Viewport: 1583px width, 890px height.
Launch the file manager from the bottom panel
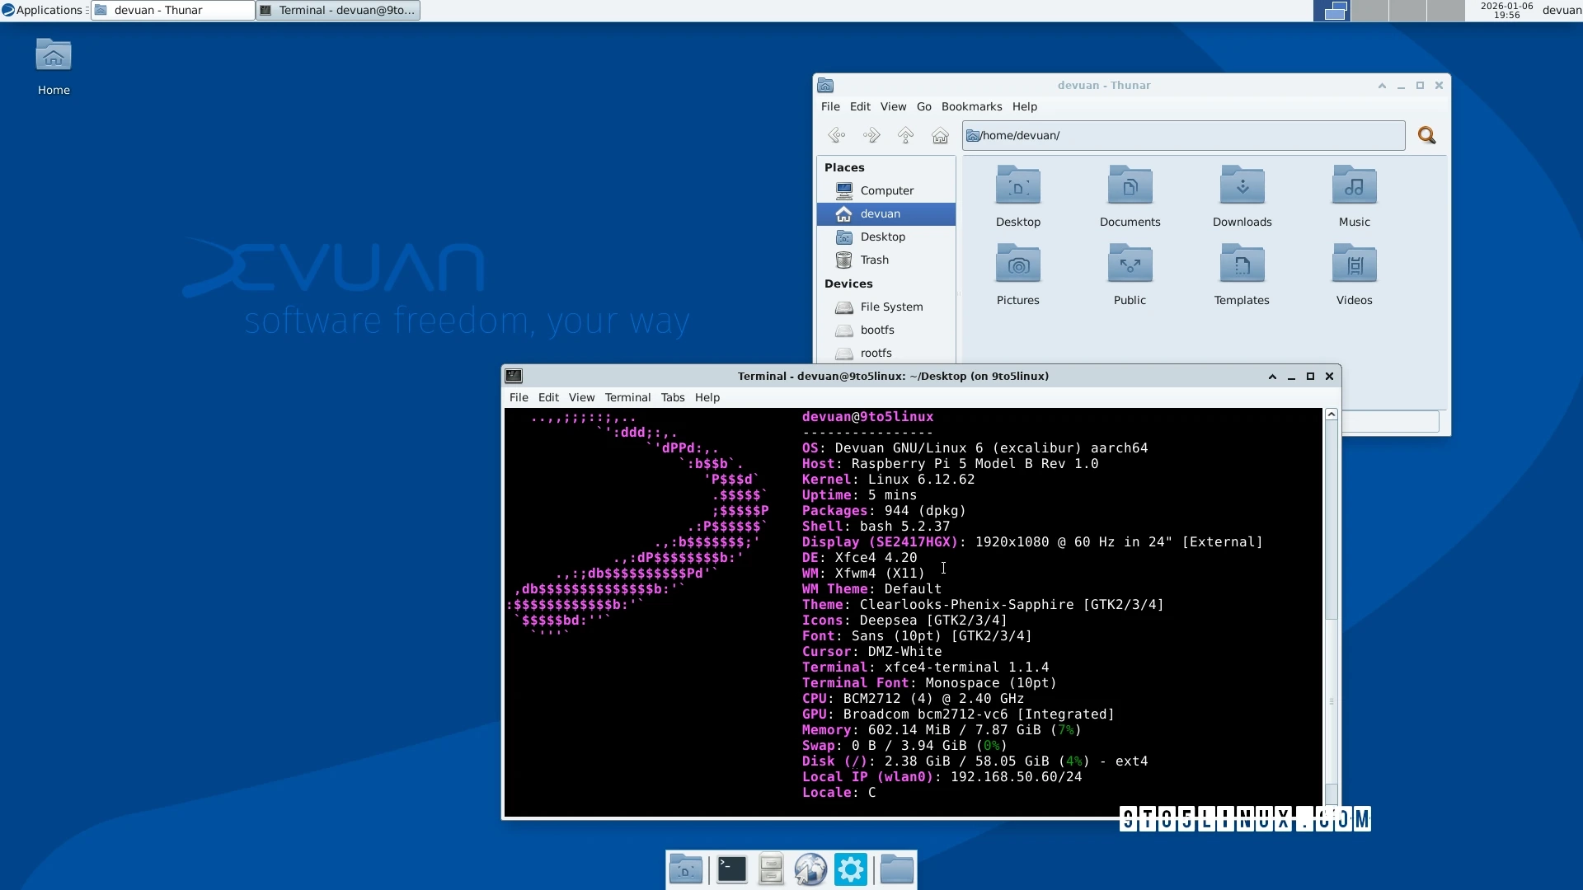pos(770,868)
